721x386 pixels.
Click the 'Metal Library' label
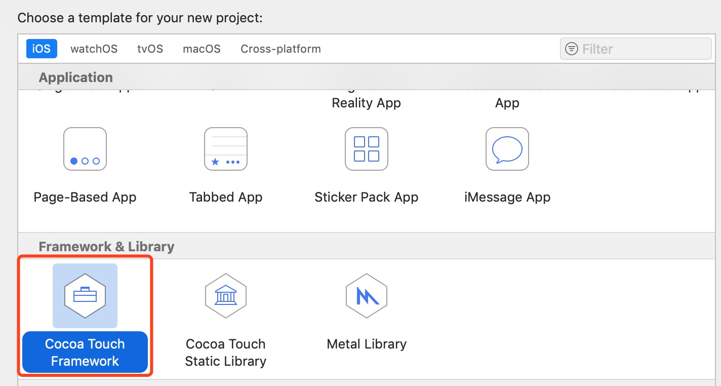(x=367, y=344)
